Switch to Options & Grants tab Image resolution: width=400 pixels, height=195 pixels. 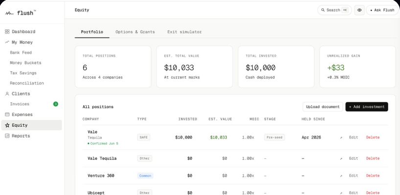135,32
